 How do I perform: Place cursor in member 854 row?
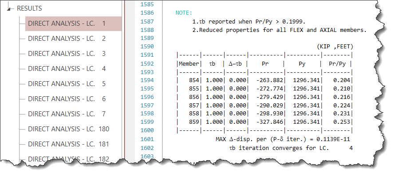(265, 80)
